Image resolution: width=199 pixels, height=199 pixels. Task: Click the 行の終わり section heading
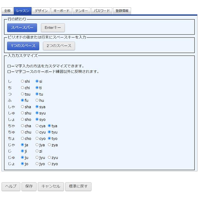click(17, 19)
